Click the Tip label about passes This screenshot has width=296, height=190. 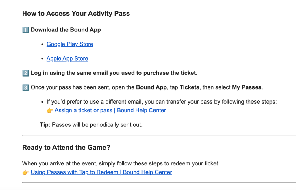click(x=45, y=125)
